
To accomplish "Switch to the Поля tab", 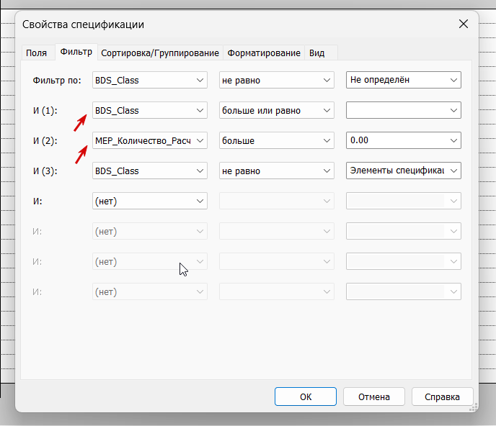I will coord(36,53).
